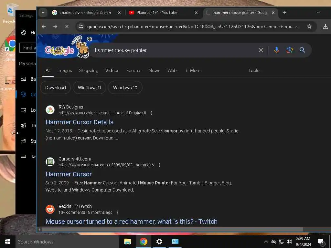331x248 pixels.
Task: Open the Chrome tab search dropdown
Action: [x=43, y=13]
